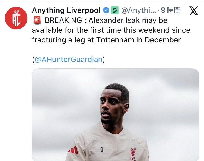Open the @AHunterGuardian mention link
This screenshot has width=204, height=161.
pos(69,60)
